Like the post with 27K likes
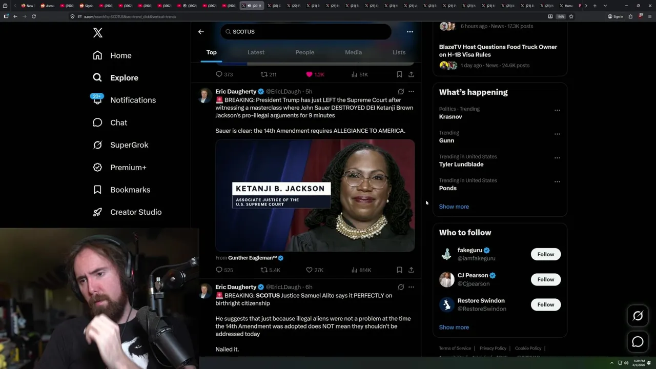656x369 pixels. pos(314,270)
